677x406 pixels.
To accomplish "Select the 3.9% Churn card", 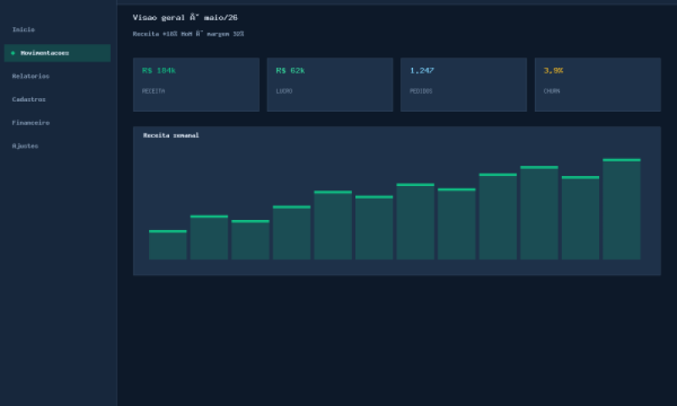I will (x=597, y=85).
